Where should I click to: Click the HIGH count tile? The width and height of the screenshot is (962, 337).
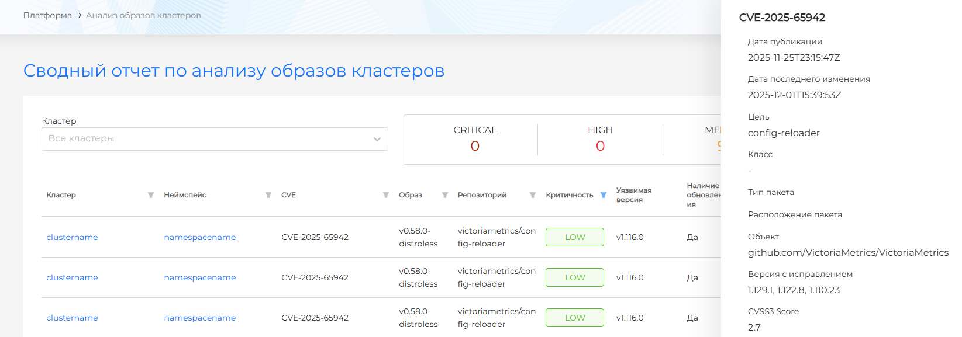point(600,138)
